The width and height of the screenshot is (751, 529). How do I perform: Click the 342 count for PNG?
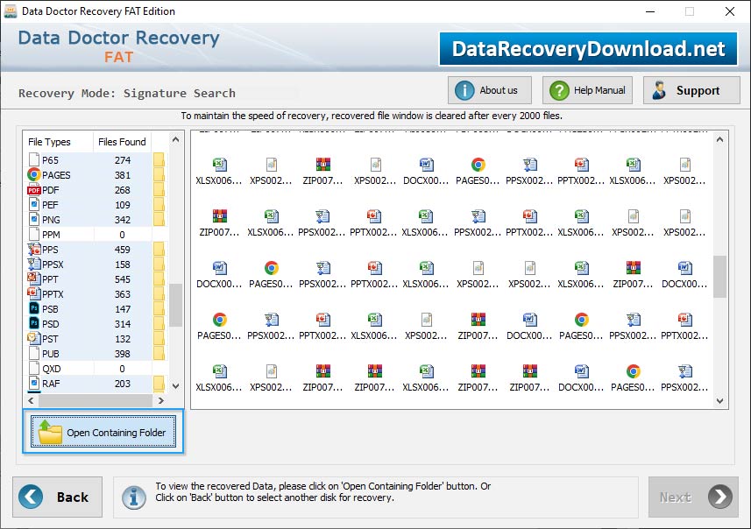click(x=122, y=220)
